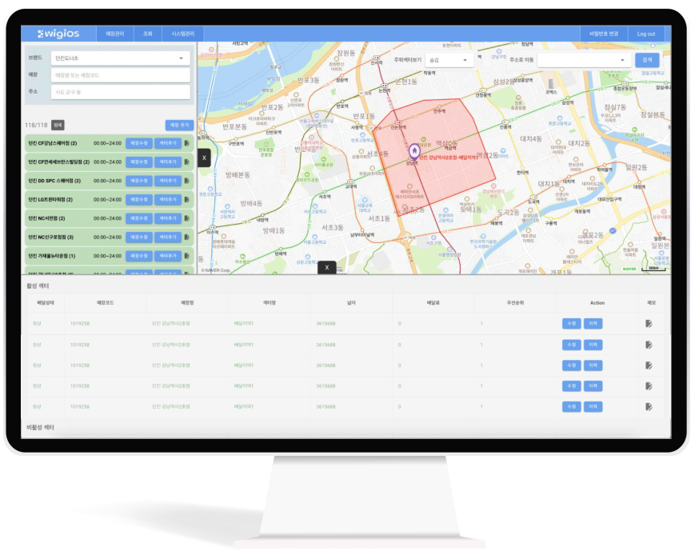Select the purple store marker on map
Viewport: 695px width, 551px height.
click(414, 151)
